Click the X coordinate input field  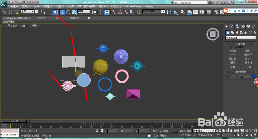113,131
